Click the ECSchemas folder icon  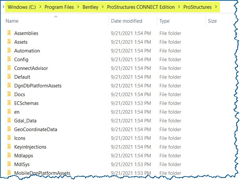tap(9, 103)
